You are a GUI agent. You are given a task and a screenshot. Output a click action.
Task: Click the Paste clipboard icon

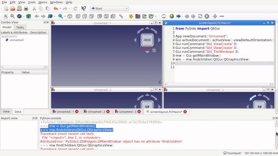pos(47,8)
